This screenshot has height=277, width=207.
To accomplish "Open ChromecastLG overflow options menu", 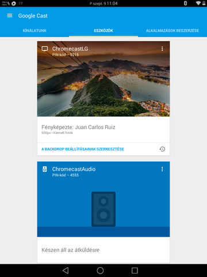I will point(162,48).
